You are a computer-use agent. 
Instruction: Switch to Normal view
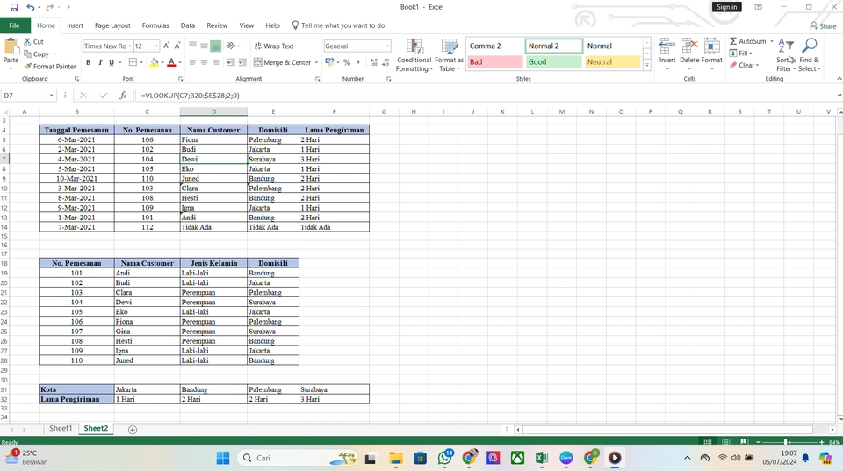(x=708, y=442)
